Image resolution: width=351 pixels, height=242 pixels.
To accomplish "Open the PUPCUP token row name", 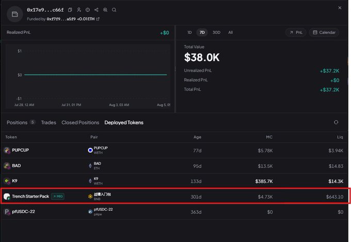I will pyautogui.click(x=20, y=150).
